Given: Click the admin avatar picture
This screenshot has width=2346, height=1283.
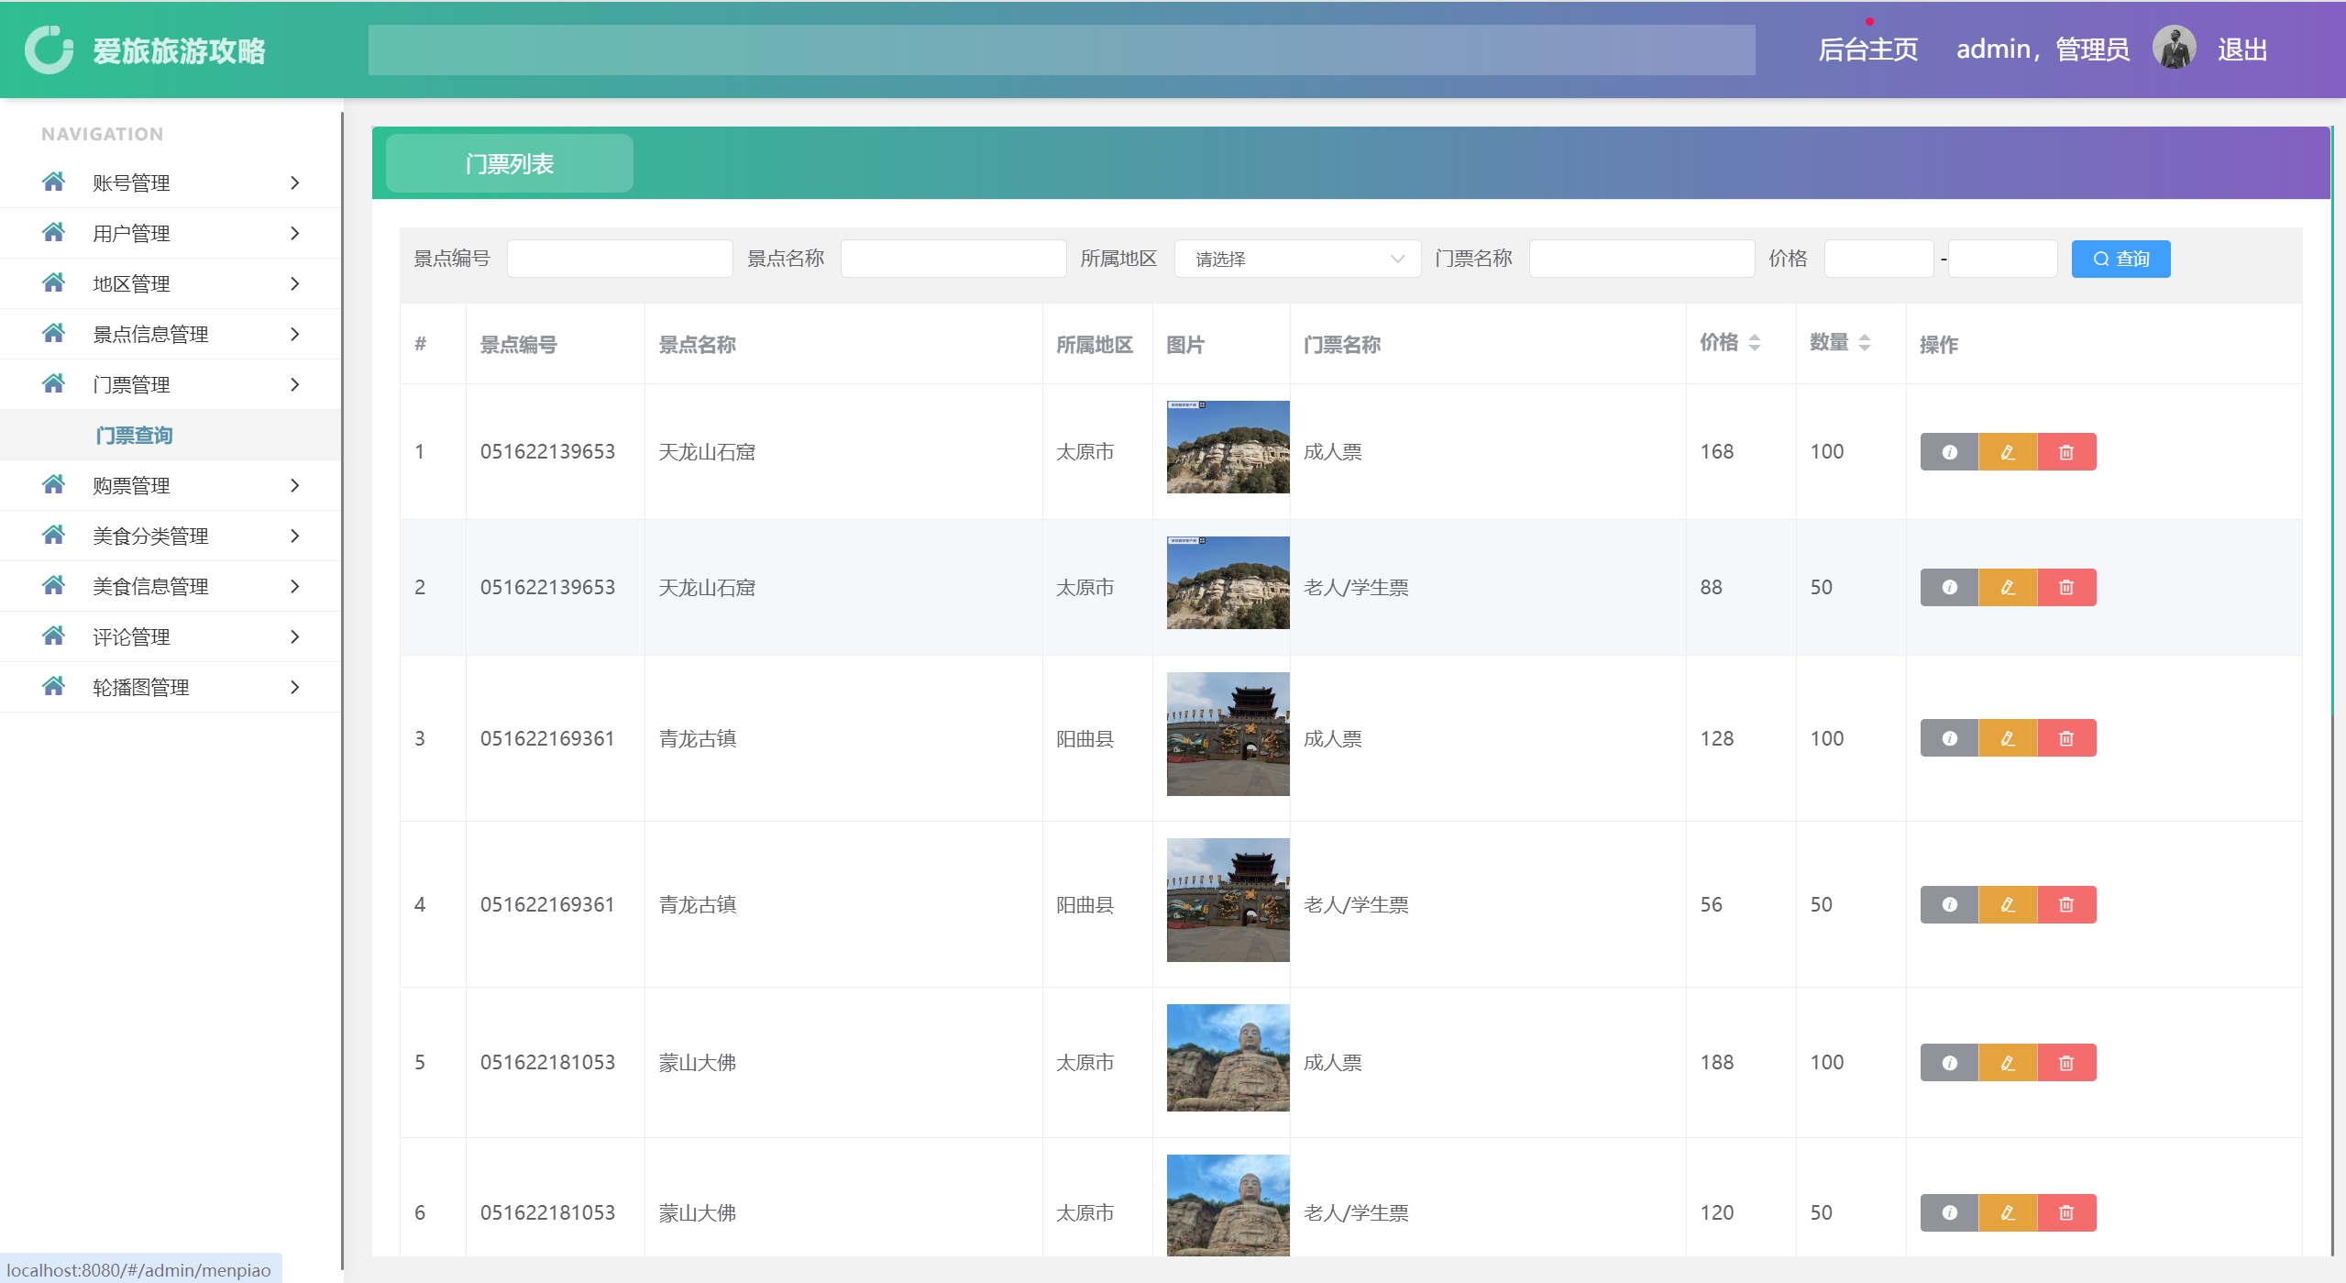Looking at the screenshot, I should [x=2174, y=48].
